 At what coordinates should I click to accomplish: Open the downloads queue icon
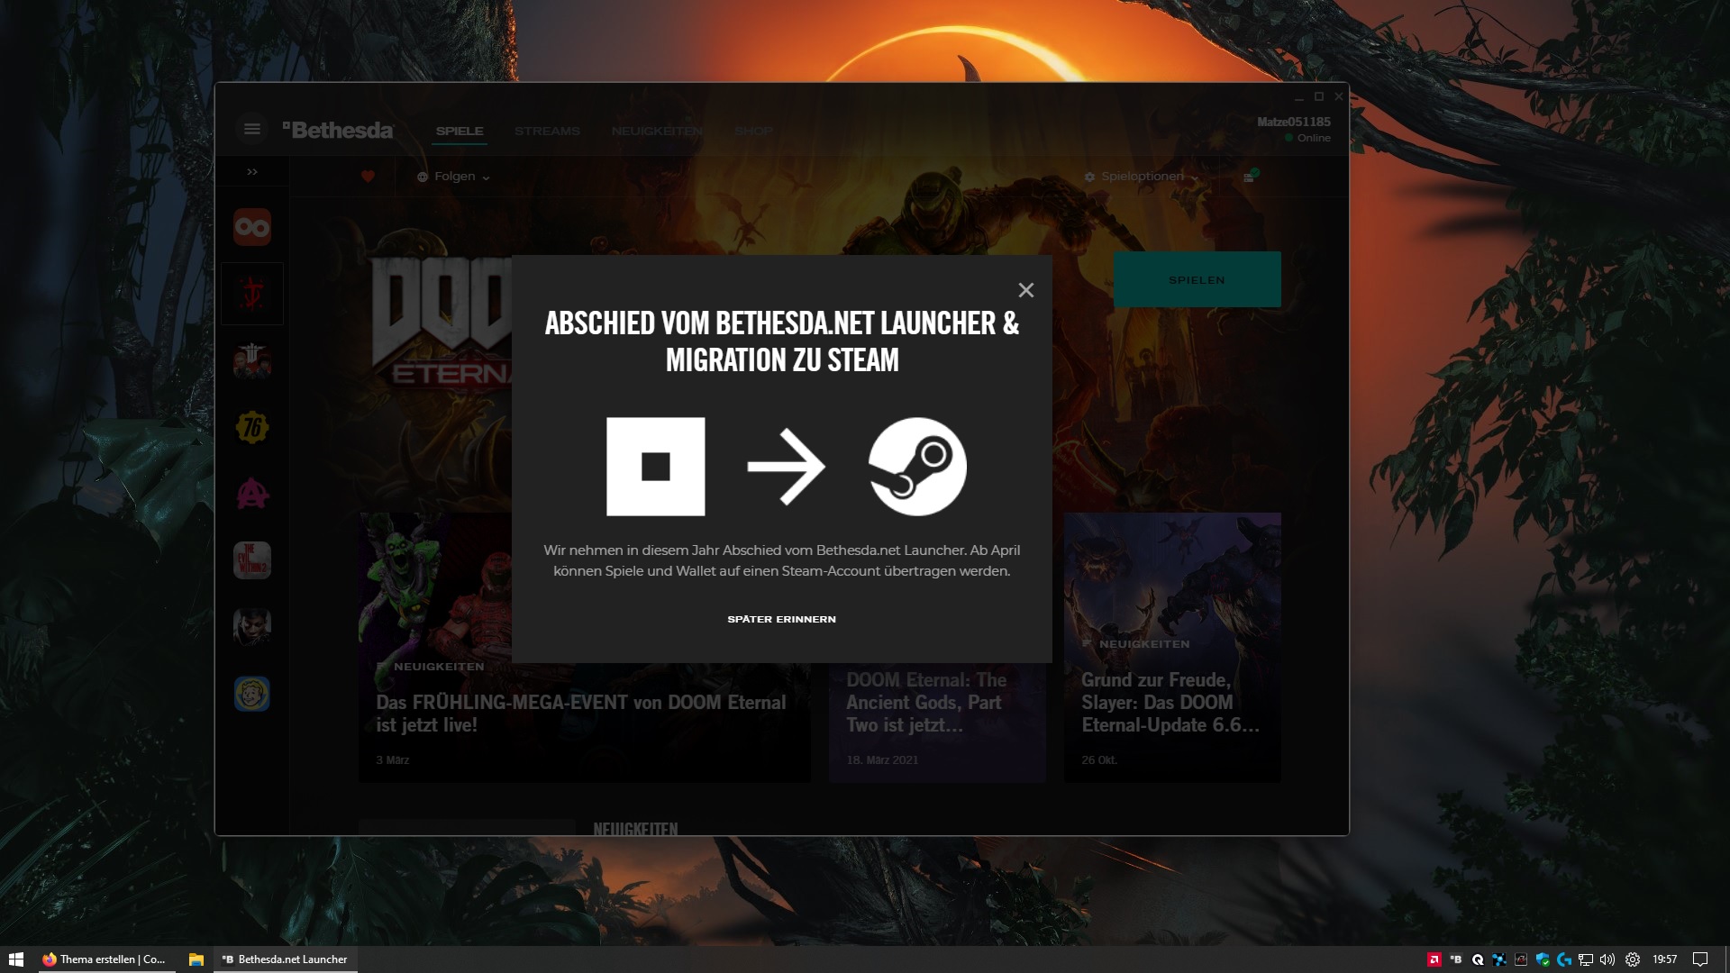[1250, 177]
